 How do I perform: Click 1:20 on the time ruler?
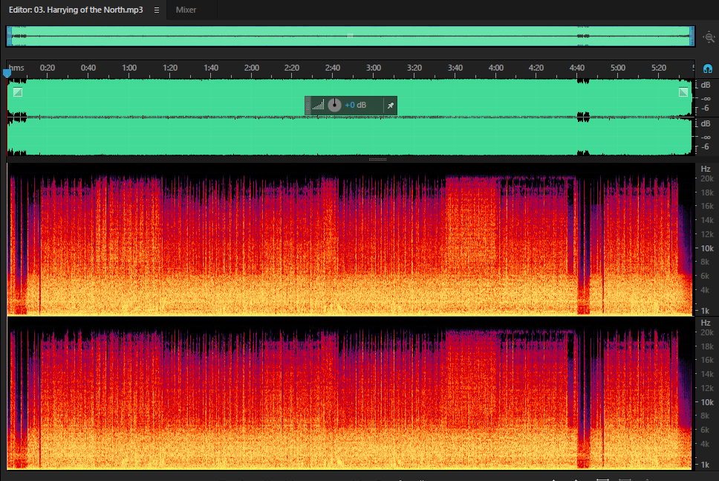tap(170, 68)
